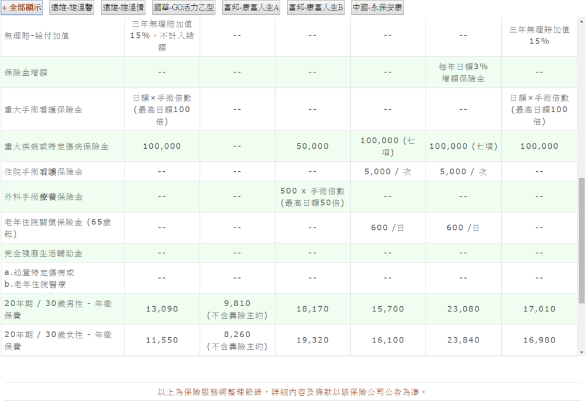The image size is (588, 401).
Task: Select the 住院手術看護保險金 row label
Action: click(x=43, y=172)
